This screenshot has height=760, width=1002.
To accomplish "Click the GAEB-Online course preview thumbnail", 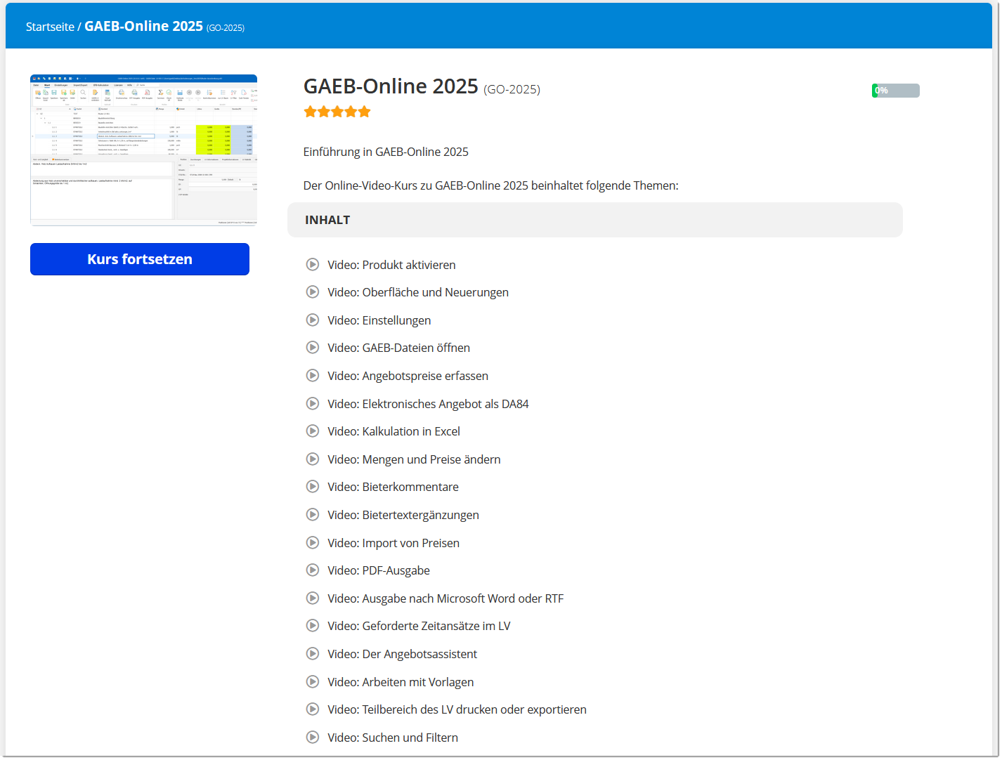I will 143,150.
